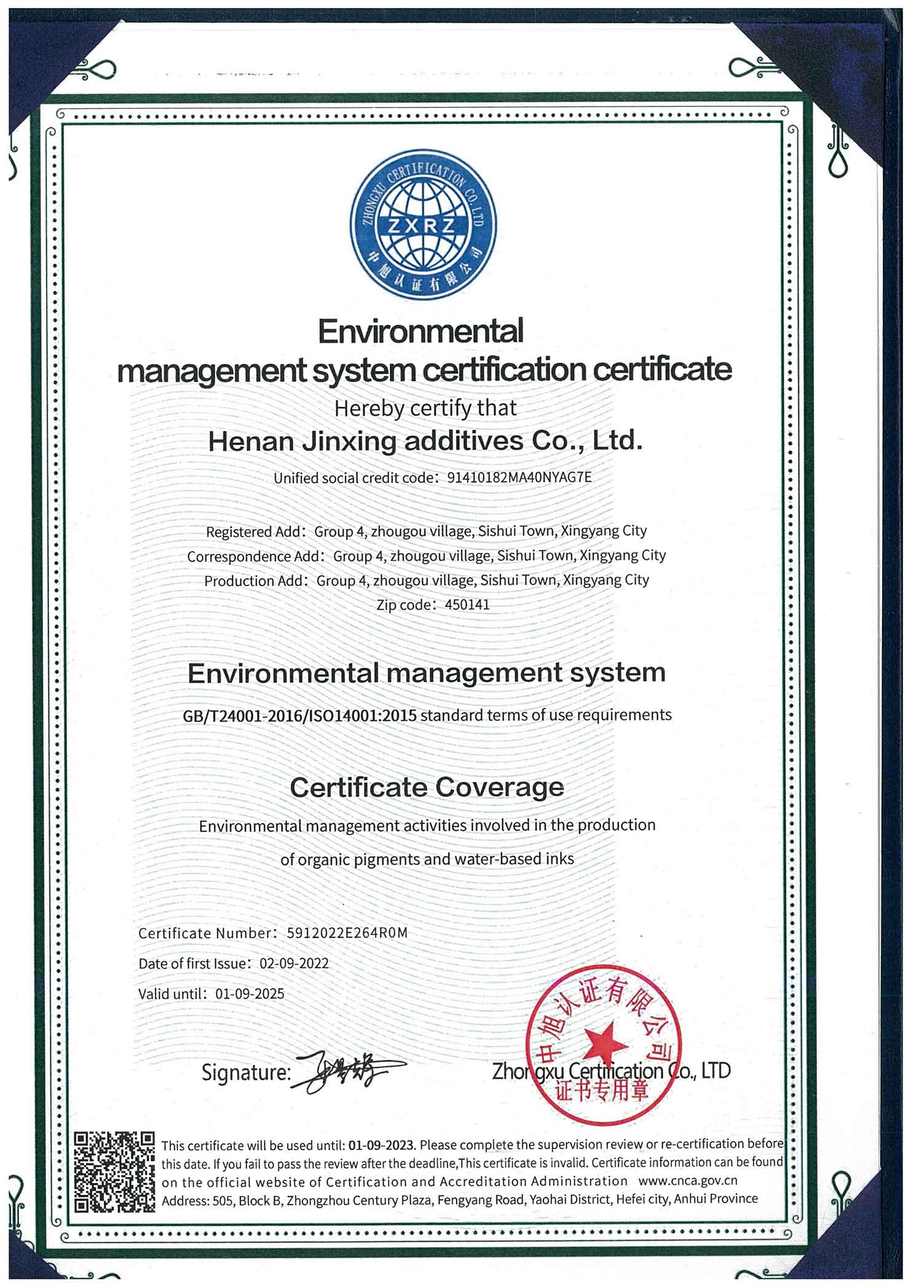This screenshot has height=1288, width=911.
Task: Select certificate number 5912022E264R0M
Action: (x=347, y=933)
